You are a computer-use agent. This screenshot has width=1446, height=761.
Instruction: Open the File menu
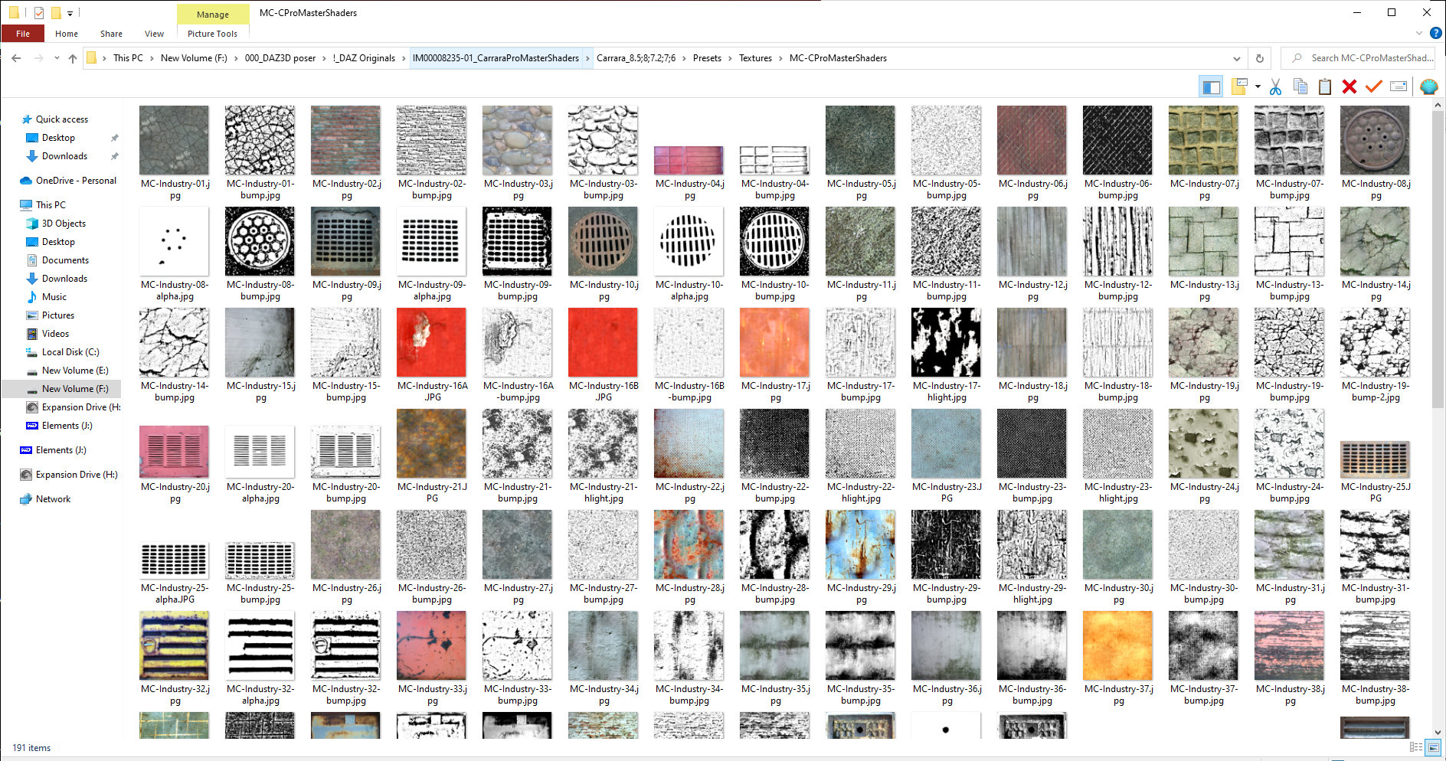tap(23, 34)
